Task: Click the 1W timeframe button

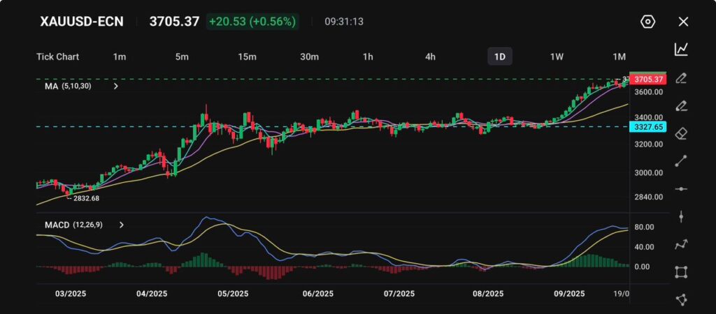Action: coord(557,57)
